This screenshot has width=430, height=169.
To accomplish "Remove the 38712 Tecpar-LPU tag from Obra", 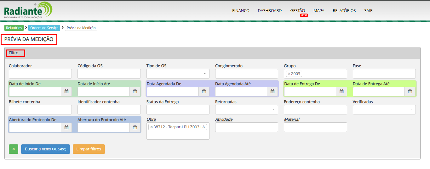I will (x=152, y=127).
